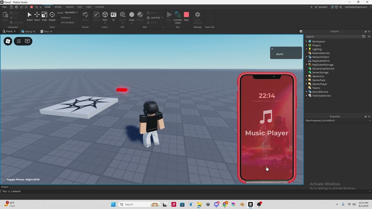Screen dimensions: 372x209
Task: Open Game Settings
Action: (197, 17)
